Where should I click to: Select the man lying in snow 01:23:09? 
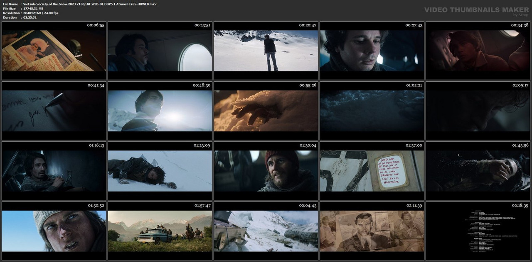click(160, 171)
